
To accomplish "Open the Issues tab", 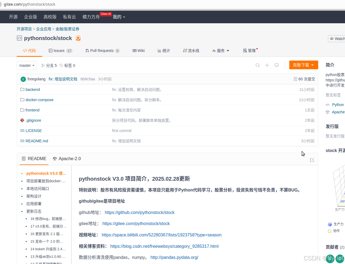I will click(60, 51).
